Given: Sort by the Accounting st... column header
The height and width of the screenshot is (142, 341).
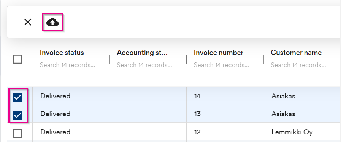Looking at the screenshot, I should point(142,53).
